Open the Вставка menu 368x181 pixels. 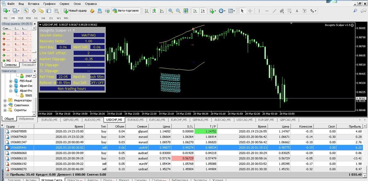[34, 4]
